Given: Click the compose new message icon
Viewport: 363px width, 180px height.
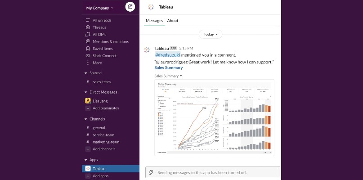Looking at the screenshot, I should [130, 7].
